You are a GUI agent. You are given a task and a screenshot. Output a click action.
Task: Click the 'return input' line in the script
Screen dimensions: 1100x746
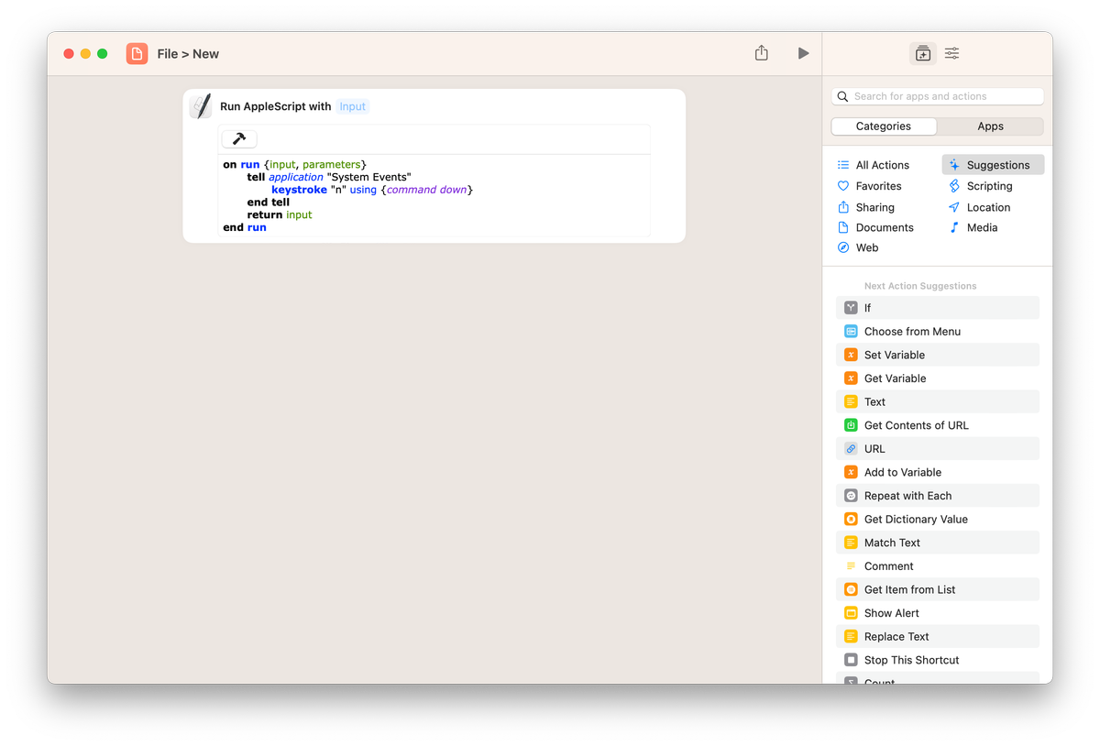pos(280,214)
